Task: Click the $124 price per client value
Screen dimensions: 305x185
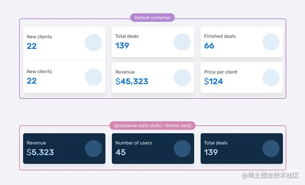Action: coord(213,81)
